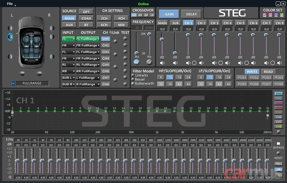Show the CH4 curve on graph
This screenshot has width=287, height=183.
[279, 108]
